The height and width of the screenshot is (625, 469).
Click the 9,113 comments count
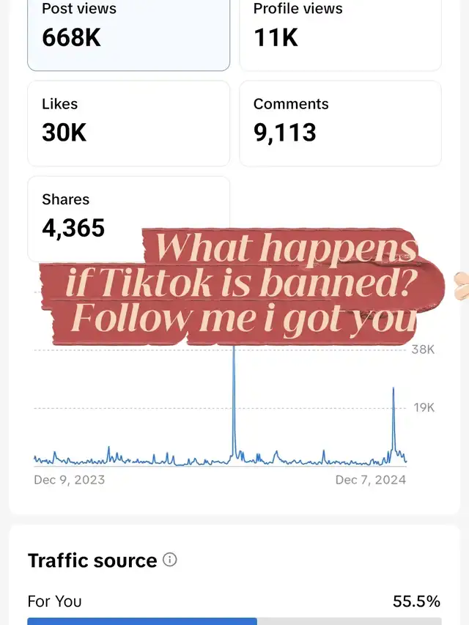click(285, 133)
